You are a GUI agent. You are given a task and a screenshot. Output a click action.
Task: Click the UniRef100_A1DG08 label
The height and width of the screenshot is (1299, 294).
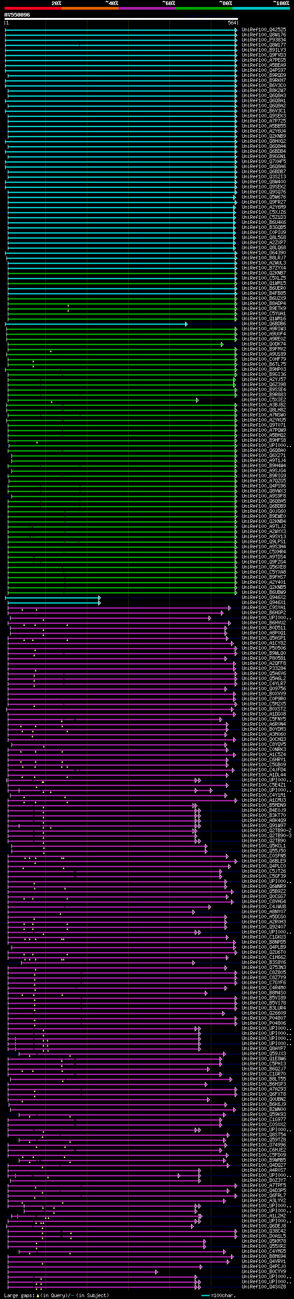(264, 714)
